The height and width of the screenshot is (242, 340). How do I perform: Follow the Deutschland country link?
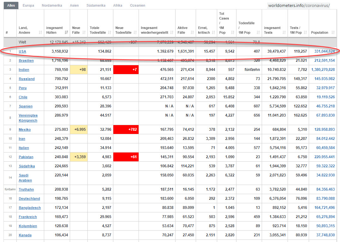point(29,199)
